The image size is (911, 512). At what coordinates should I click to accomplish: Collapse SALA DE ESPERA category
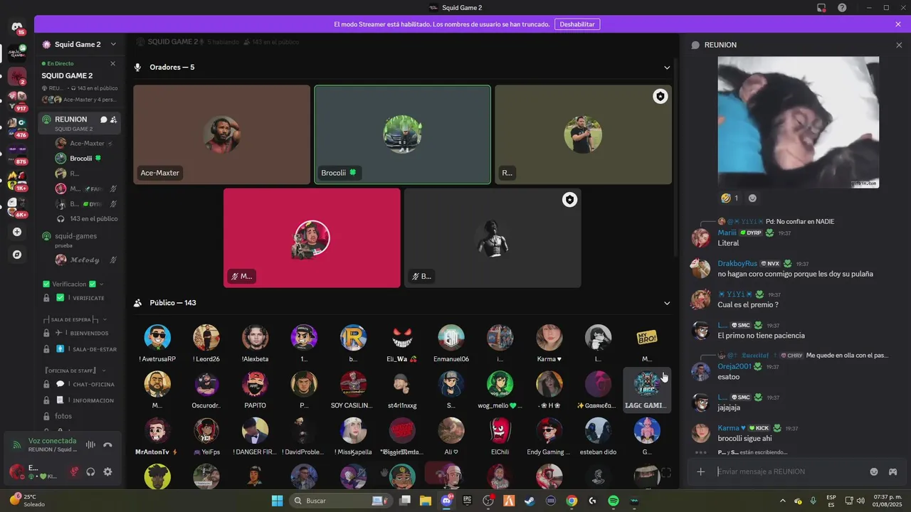(x=75, y=320)
